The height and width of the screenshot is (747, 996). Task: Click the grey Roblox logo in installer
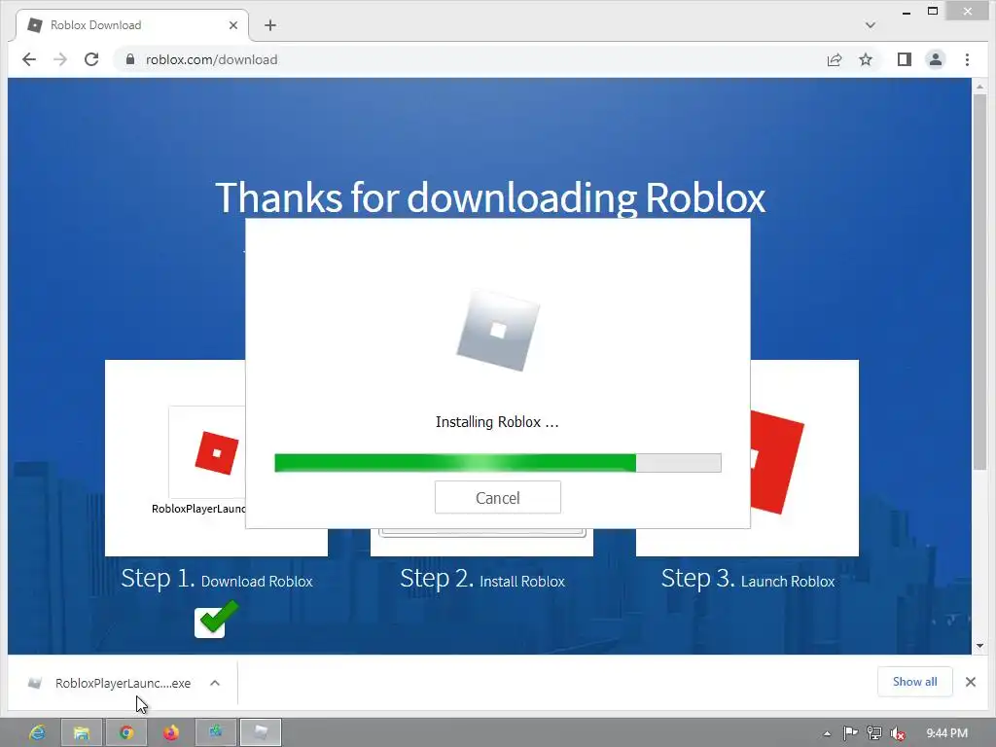(498, 331)
